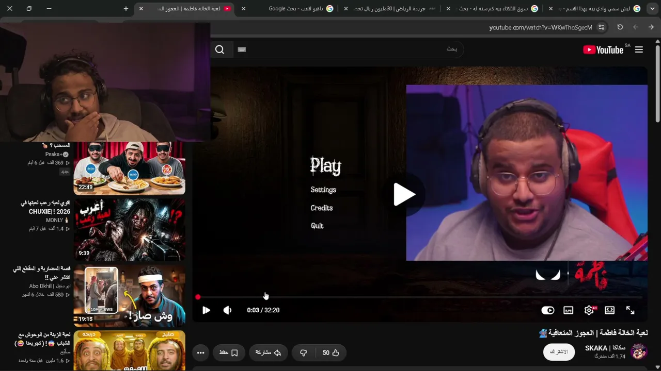Close the بافبو لعب Google tab
Viewport: 661px width, 371px height.
point(243,9)
